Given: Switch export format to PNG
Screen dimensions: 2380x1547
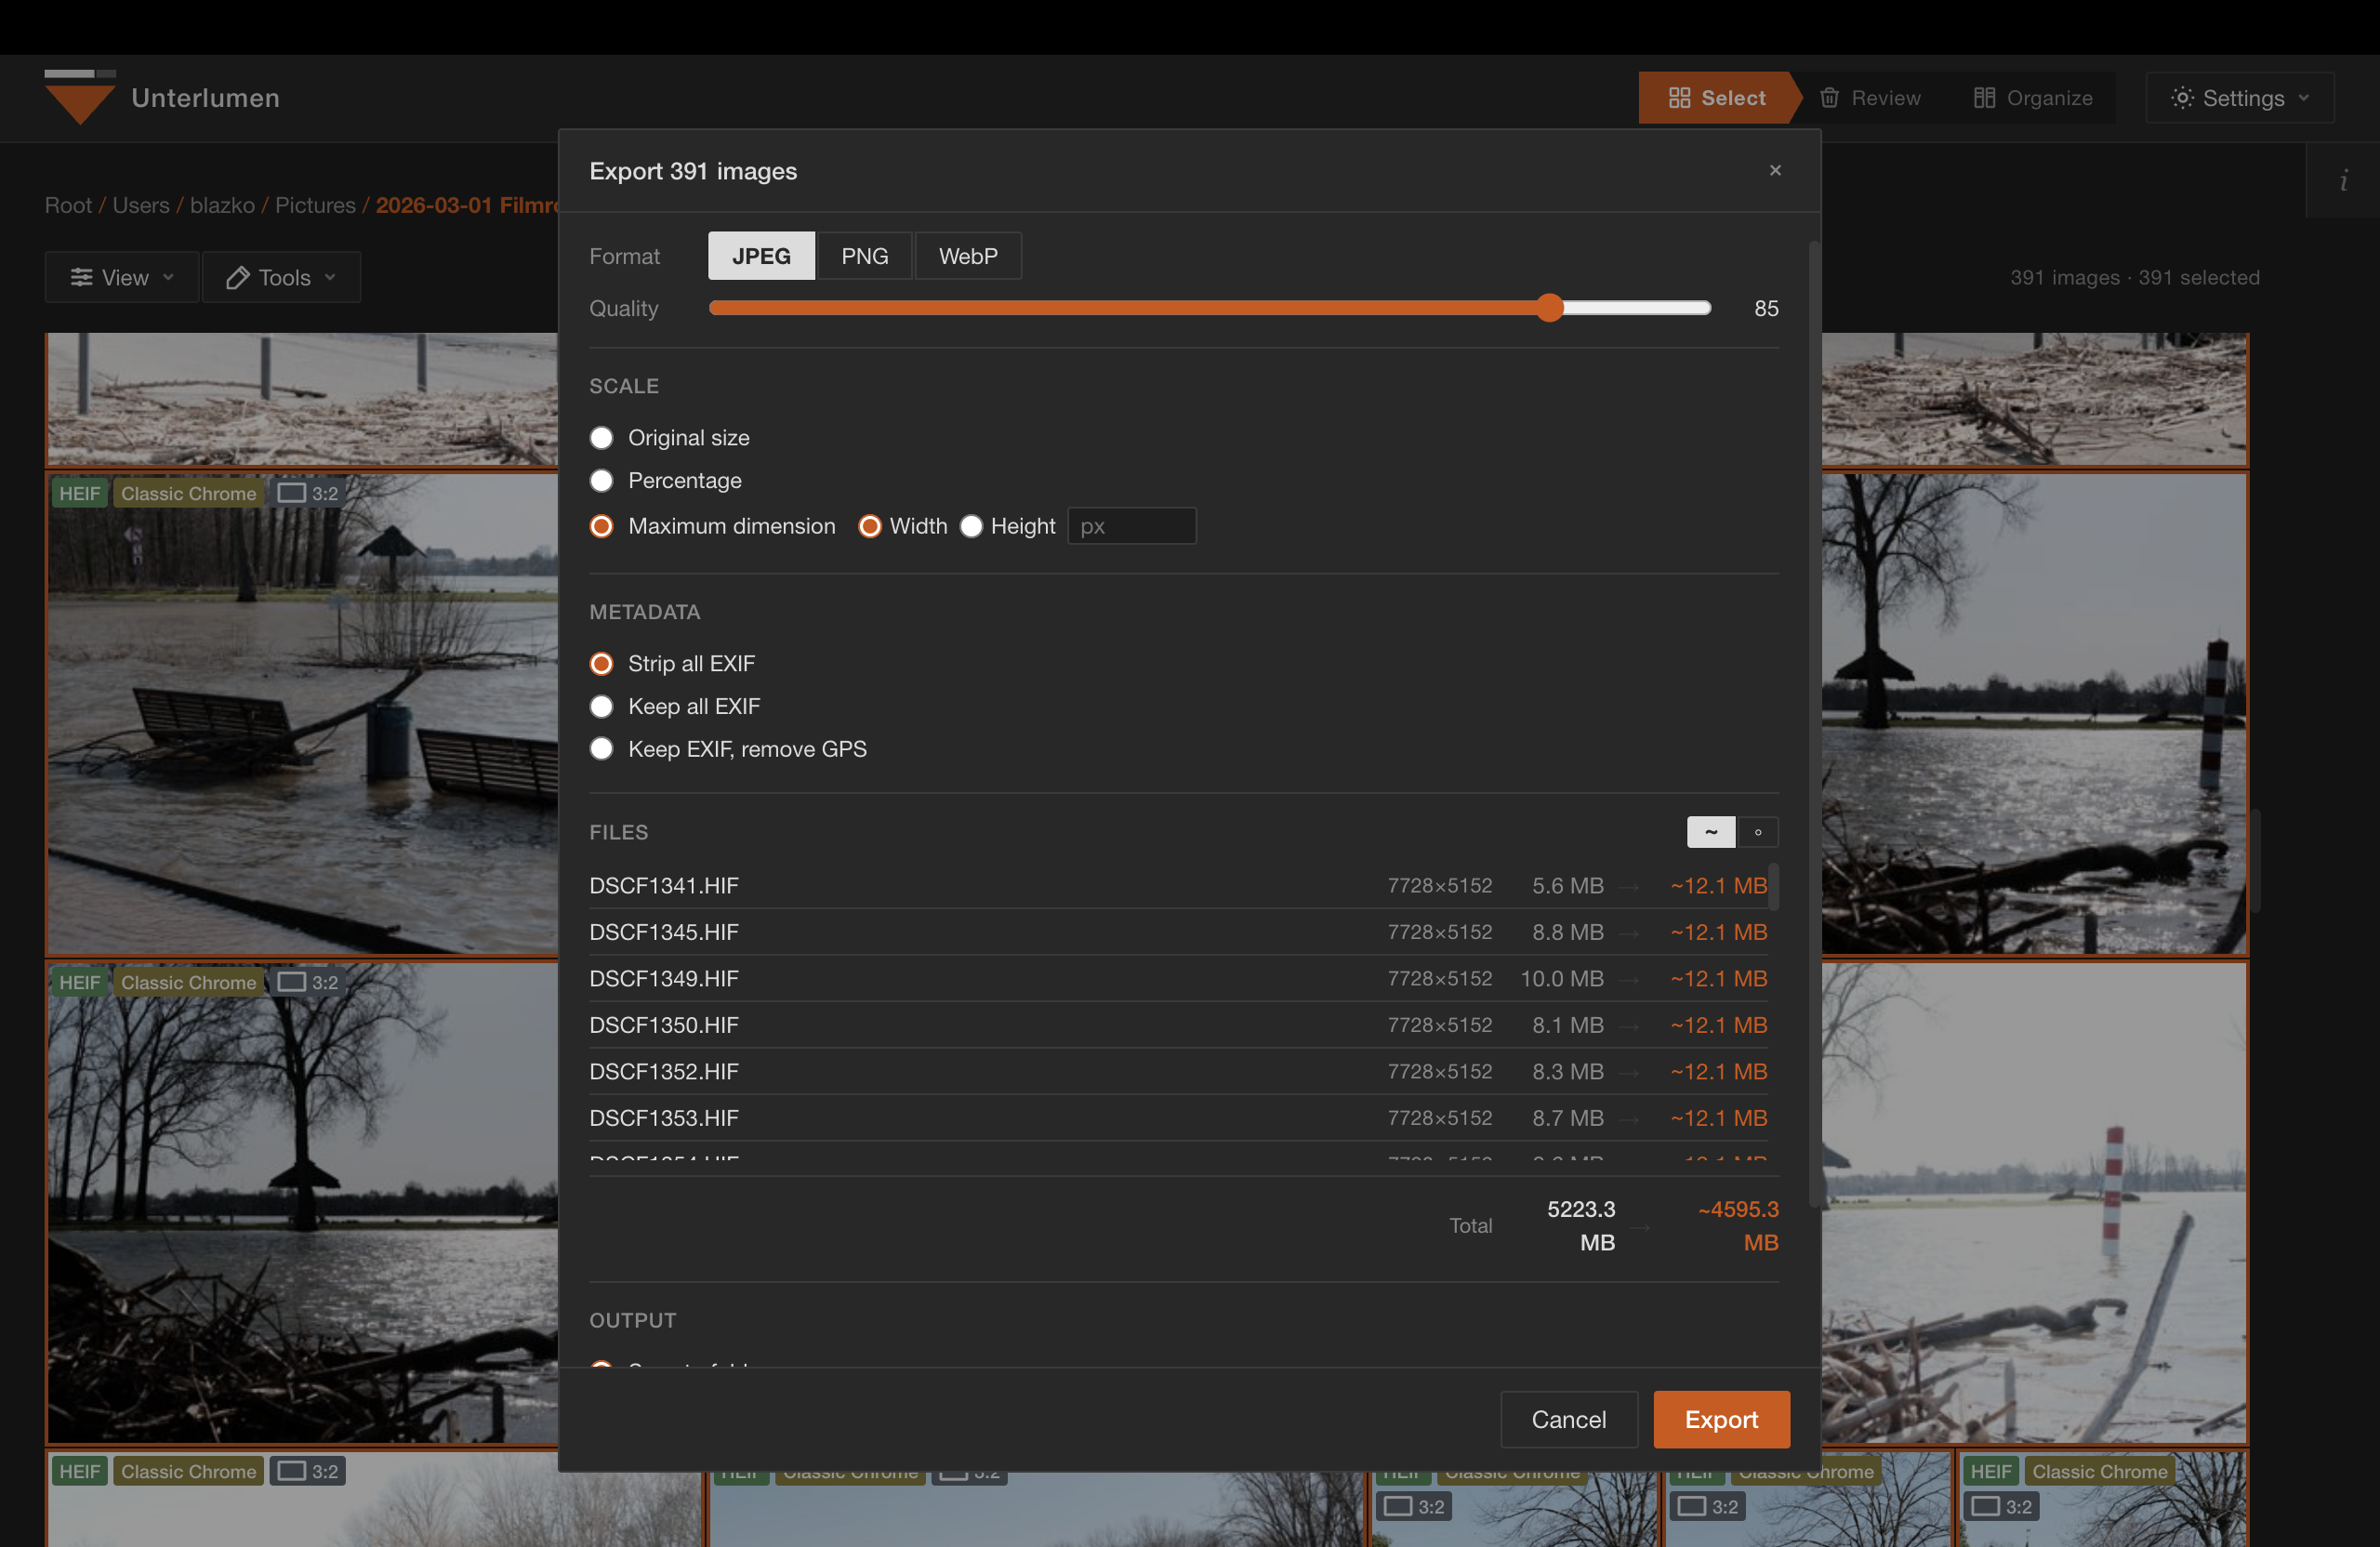Looking at the screenshot, I should [x=864, y=256].
